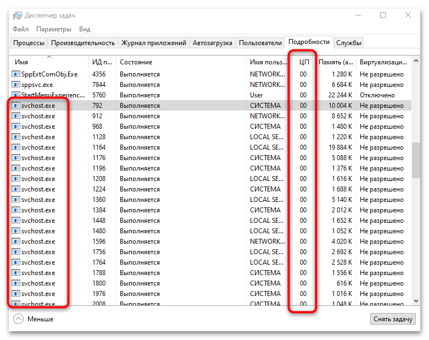The image size is (429, 340).
Task: Sort by the Память column header
Action: 336,62
